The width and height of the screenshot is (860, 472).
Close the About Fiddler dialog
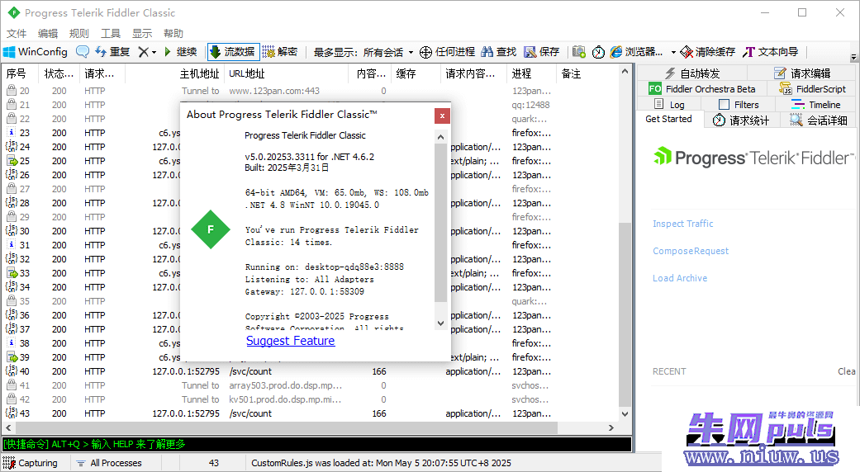pyautogui.click(x=442, y=116)
